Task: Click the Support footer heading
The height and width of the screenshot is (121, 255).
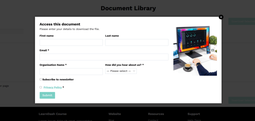Action: click(x=194, y=114)
